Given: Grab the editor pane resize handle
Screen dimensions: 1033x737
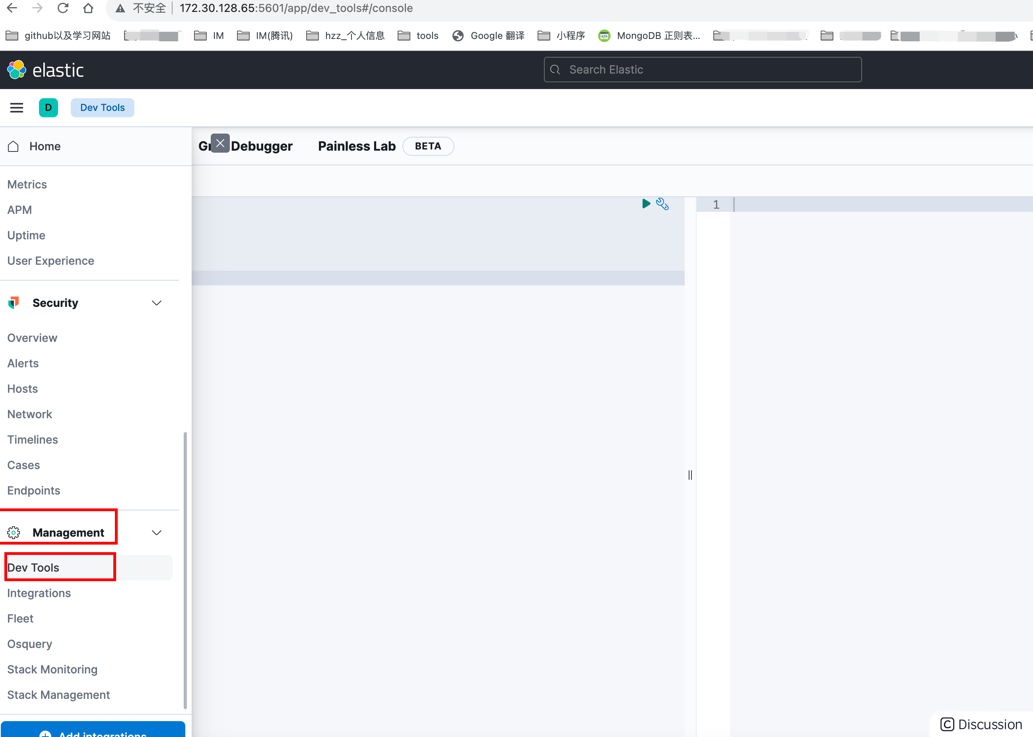Looking at the screenshot, I should tap(690, 475).
